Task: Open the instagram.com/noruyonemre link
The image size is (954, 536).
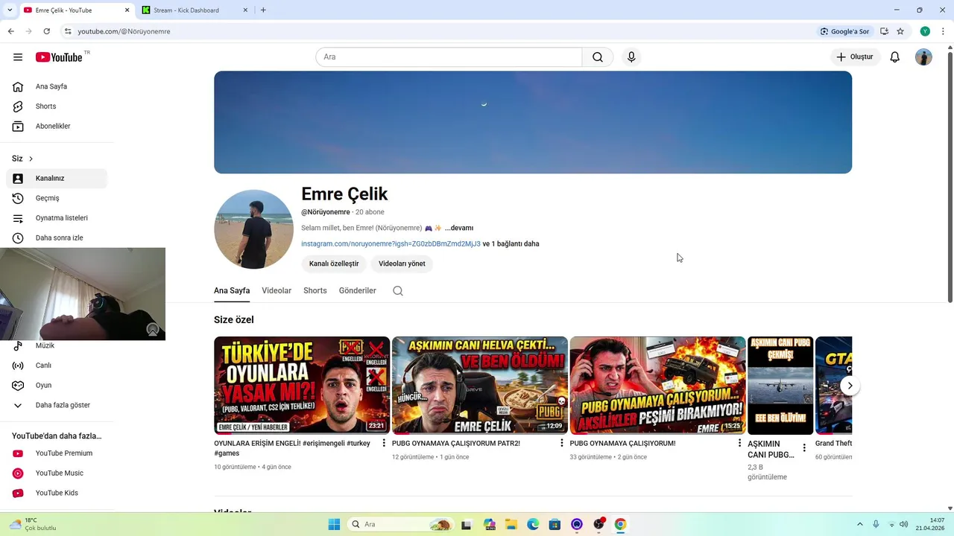Action: pos(391,243)
